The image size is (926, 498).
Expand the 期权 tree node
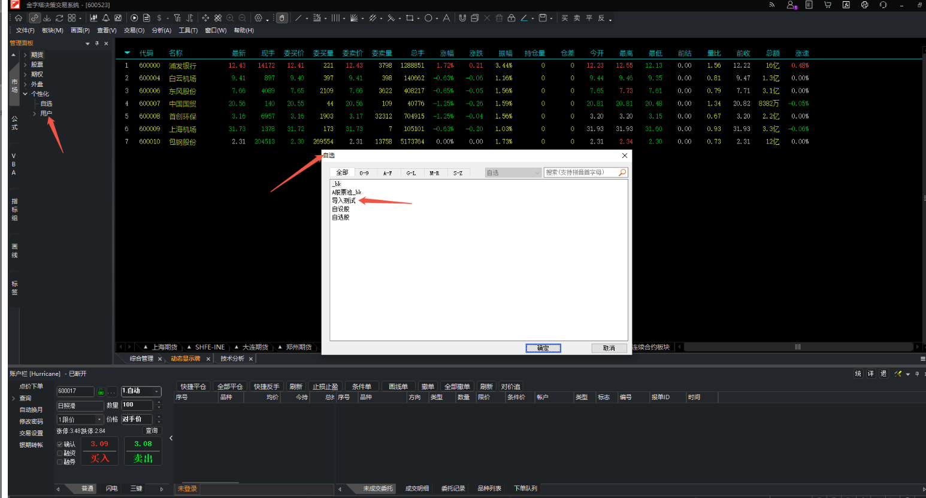(x=25, y=74)
